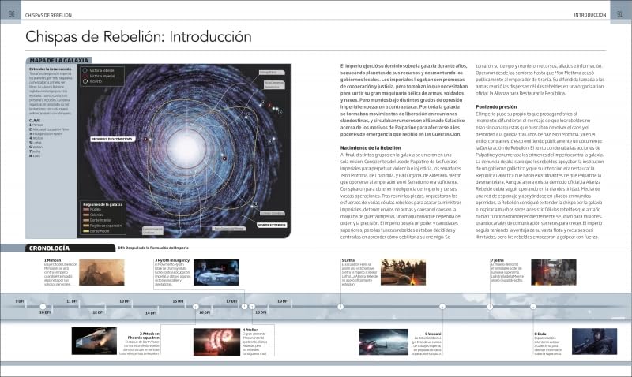Click the Victoria imperial legend circle icon

pos(85,76)
